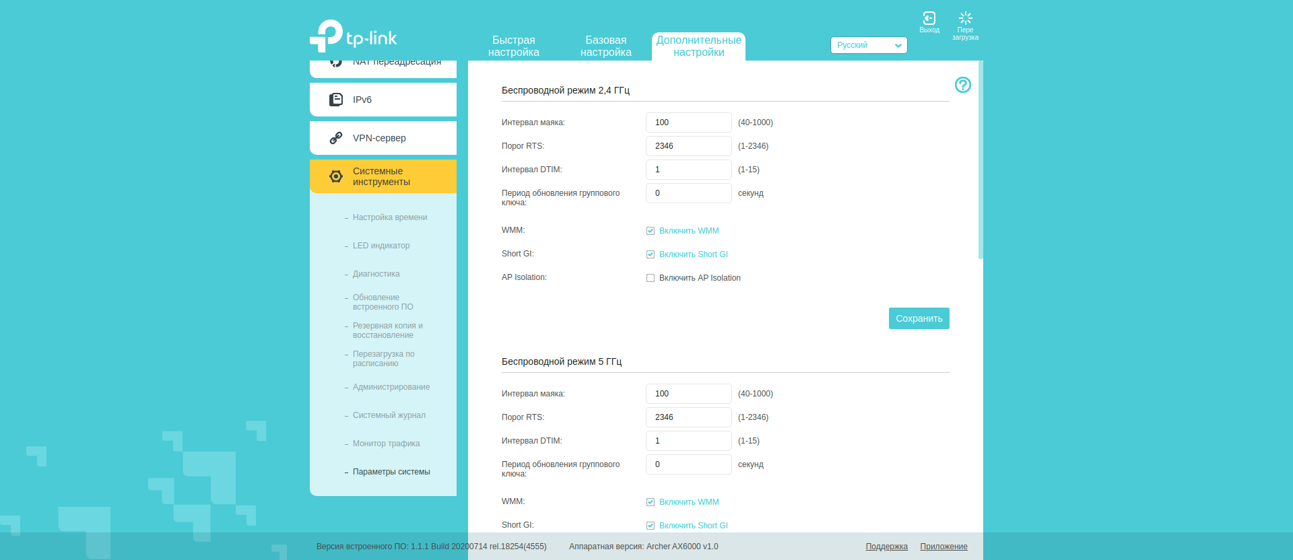The width and height of the screenshot is (1293, 560).
Task: Click the page vertical scrollbar
Action: (x=981, y=160)
